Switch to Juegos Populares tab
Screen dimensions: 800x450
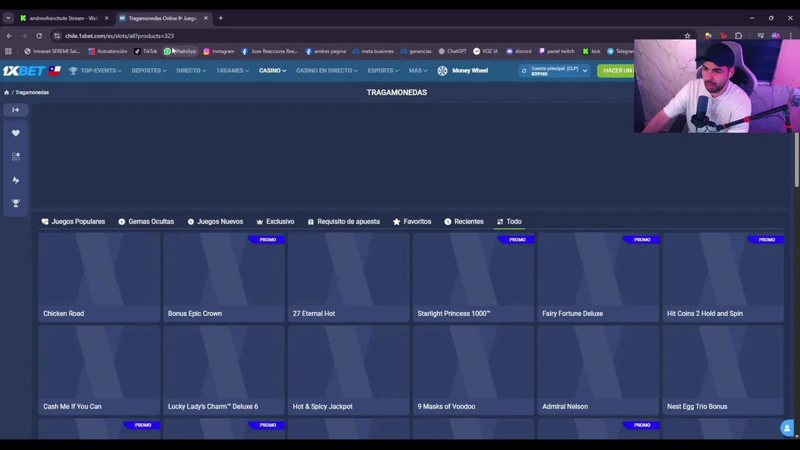[x=73, y=221]
